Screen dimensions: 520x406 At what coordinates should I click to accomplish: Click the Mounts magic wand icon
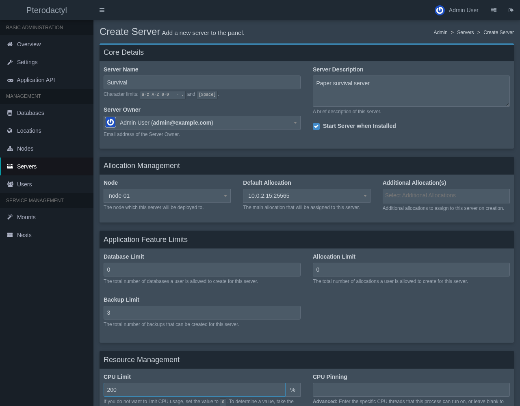tap(10, 217)
